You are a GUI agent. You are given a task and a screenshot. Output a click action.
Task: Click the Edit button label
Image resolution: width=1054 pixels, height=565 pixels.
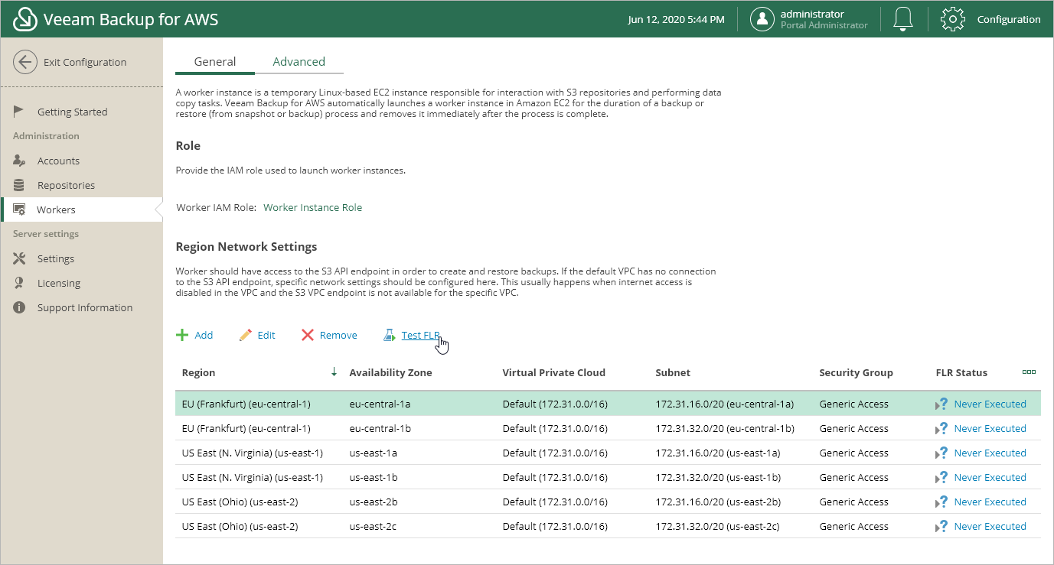(x=266, y=335)
